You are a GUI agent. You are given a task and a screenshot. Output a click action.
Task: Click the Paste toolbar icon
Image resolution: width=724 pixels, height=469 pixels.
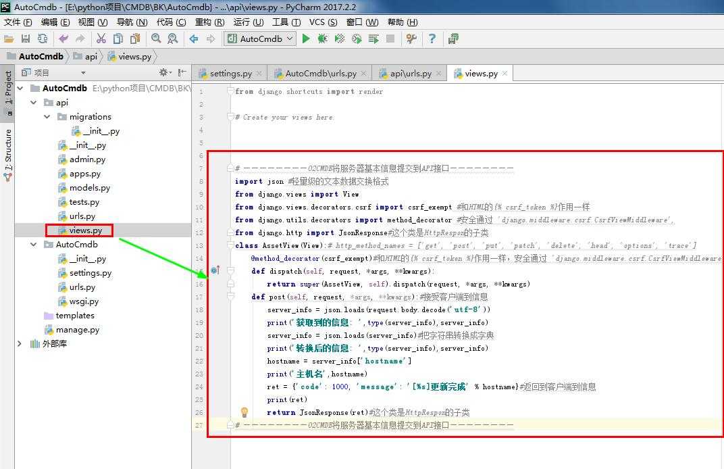click(x=135, y=39)
